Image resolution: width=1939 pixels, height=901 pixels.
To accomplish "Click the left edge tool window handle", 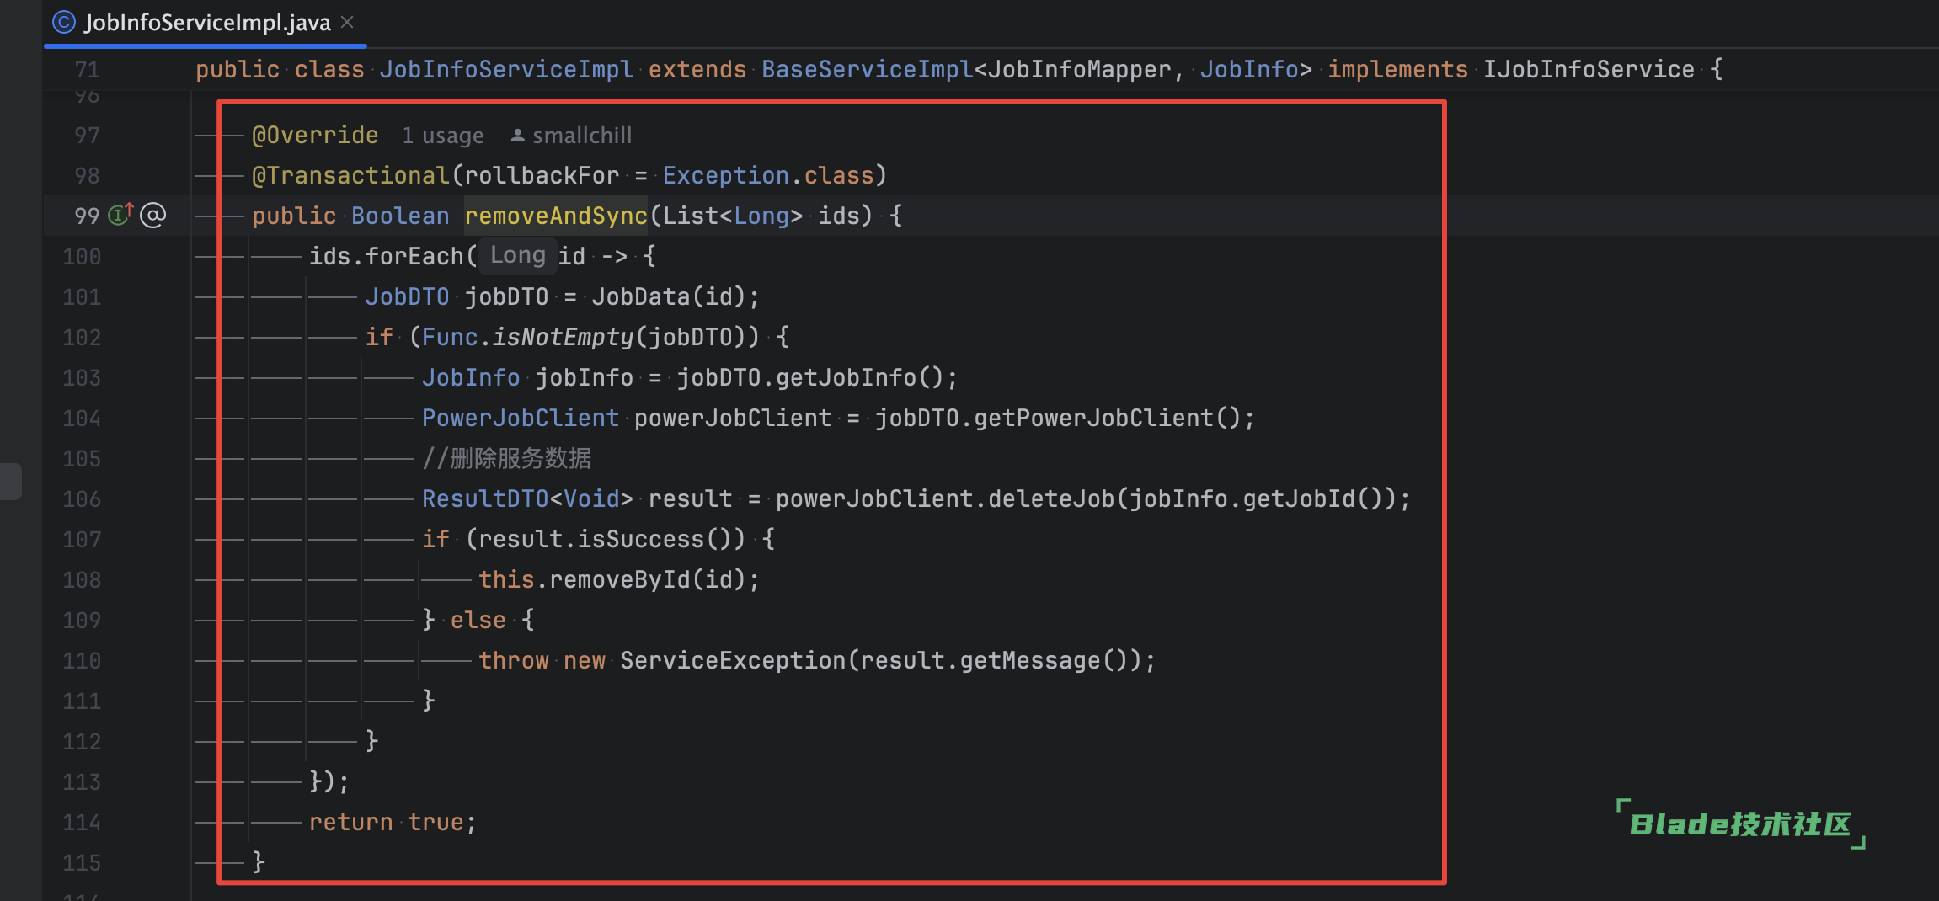I will coord(11,481).
